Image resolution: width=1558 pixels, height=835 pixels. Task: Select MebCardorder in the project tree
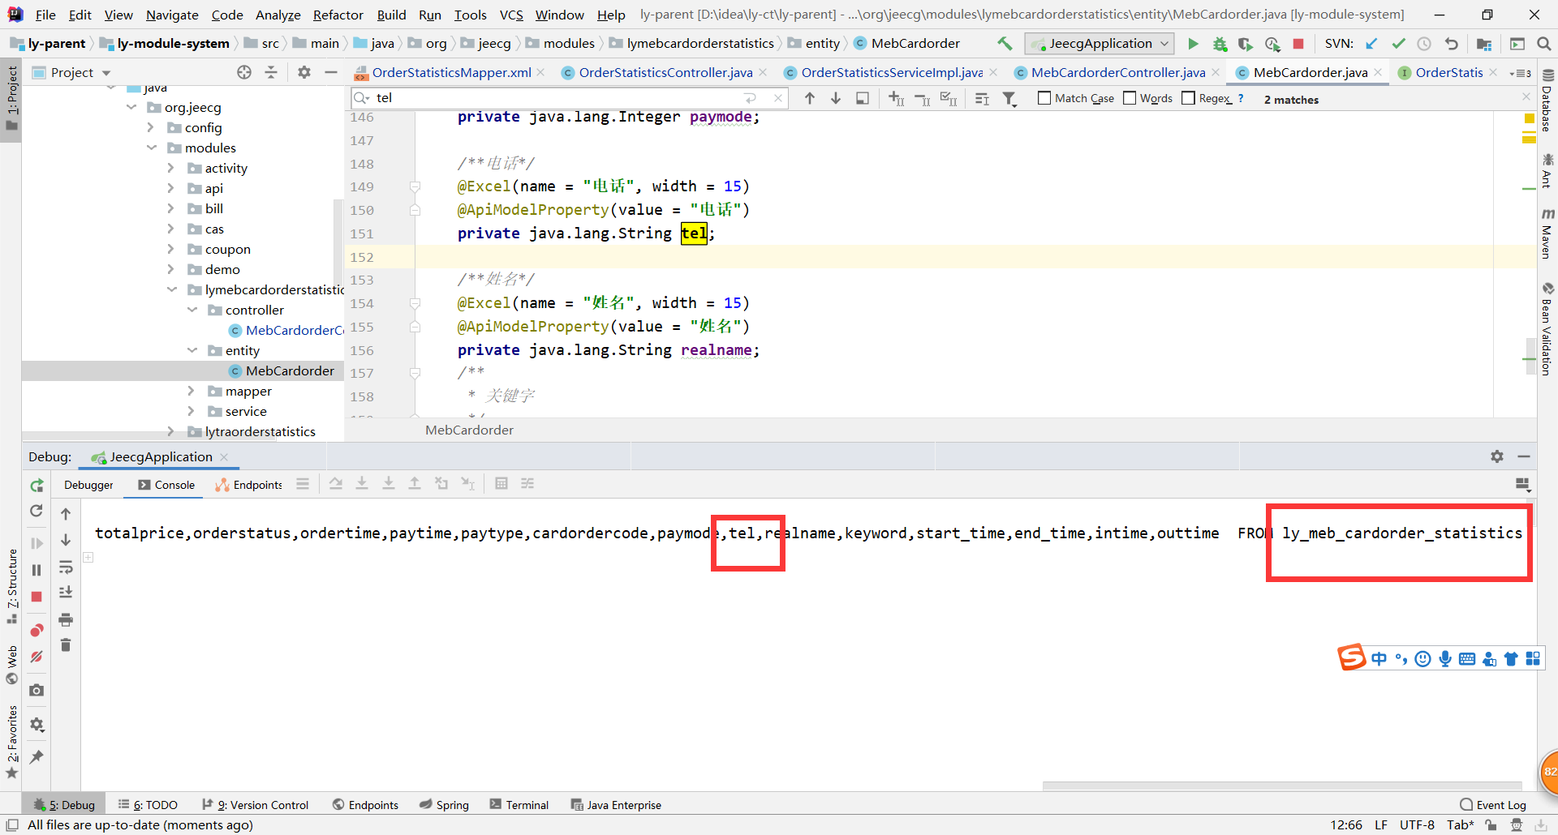click(290, 370)
